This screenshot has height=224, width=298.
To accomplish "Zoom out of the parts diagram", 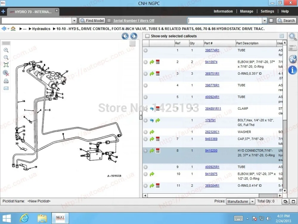I will pos(6,57).
